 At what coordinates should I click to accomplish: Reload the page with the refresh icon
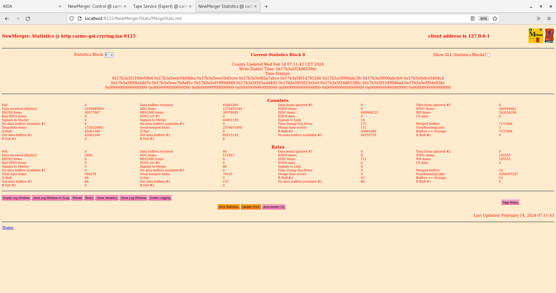click(x=28, y=18)
